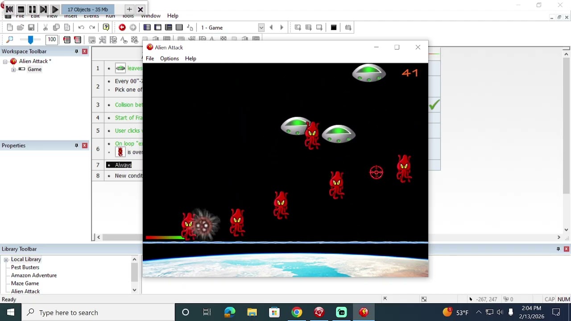This screenshot has height=321, width=571.
Task: Click the Run Application icon
Action: pyautogui.click(x=309, y=28)
